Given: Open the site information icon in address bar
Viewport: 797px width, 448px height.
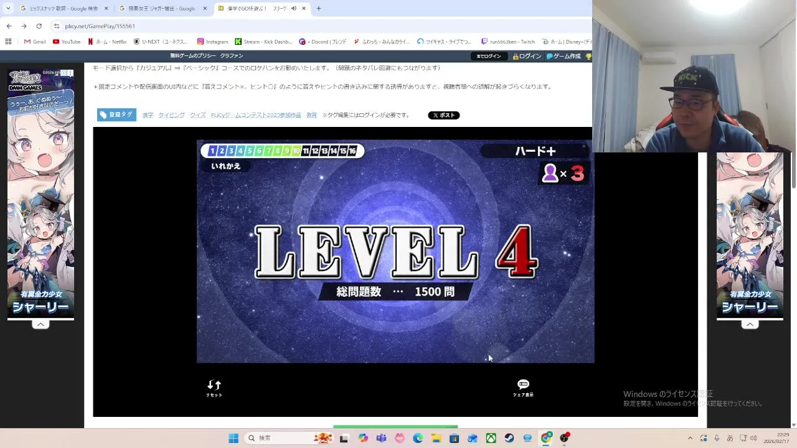Looking at the screenshot, I should [x=57, y=26].
